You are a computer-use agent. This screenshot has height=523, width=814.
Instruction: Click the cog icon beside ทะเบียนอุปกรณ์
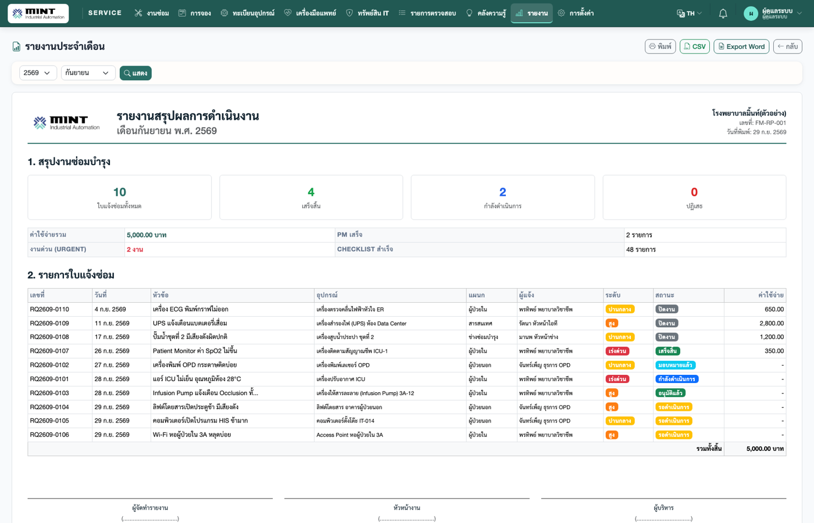224,13
